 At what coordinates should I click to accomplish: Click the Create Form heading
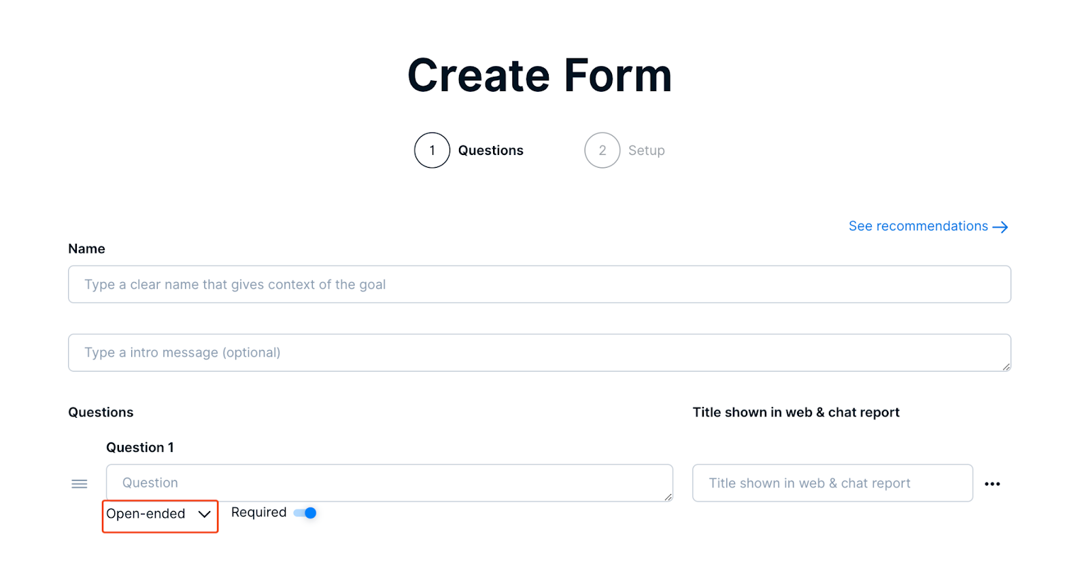[x=539, y=75]
